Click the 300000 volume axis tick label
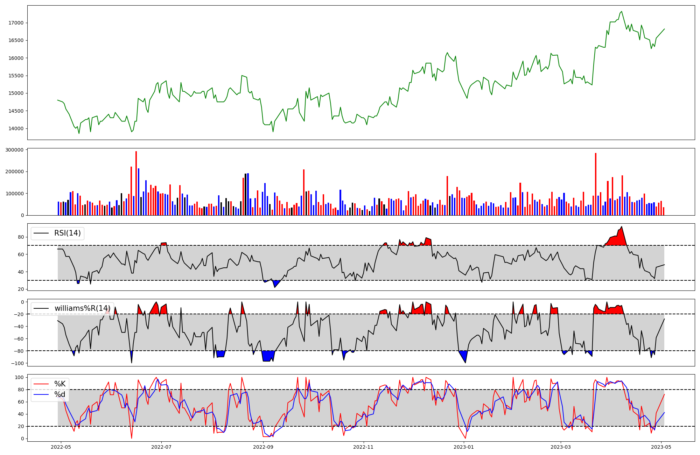The width and height of the screenshot is (700, 455). (x=15, y=150)
